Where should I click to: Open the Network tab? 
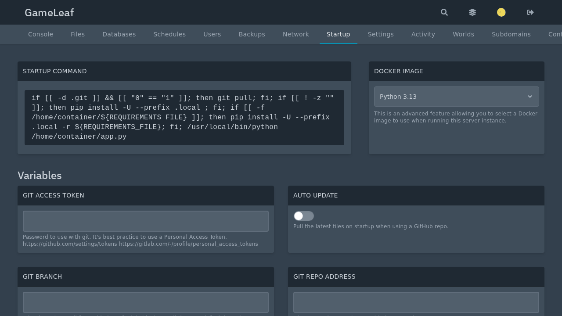tap(296, 34)
